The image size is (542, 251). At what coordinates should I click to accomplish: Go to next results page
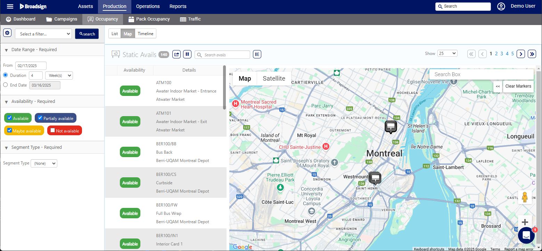point(521,54)
